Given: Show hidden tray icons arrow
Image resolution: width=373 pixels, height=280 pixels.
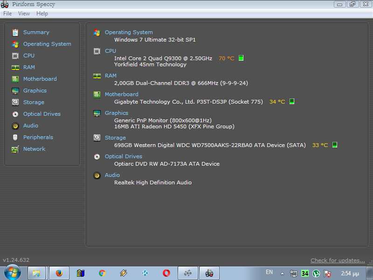Looking at the screenshot, I should pyautogui.click(x=282, y=273).
